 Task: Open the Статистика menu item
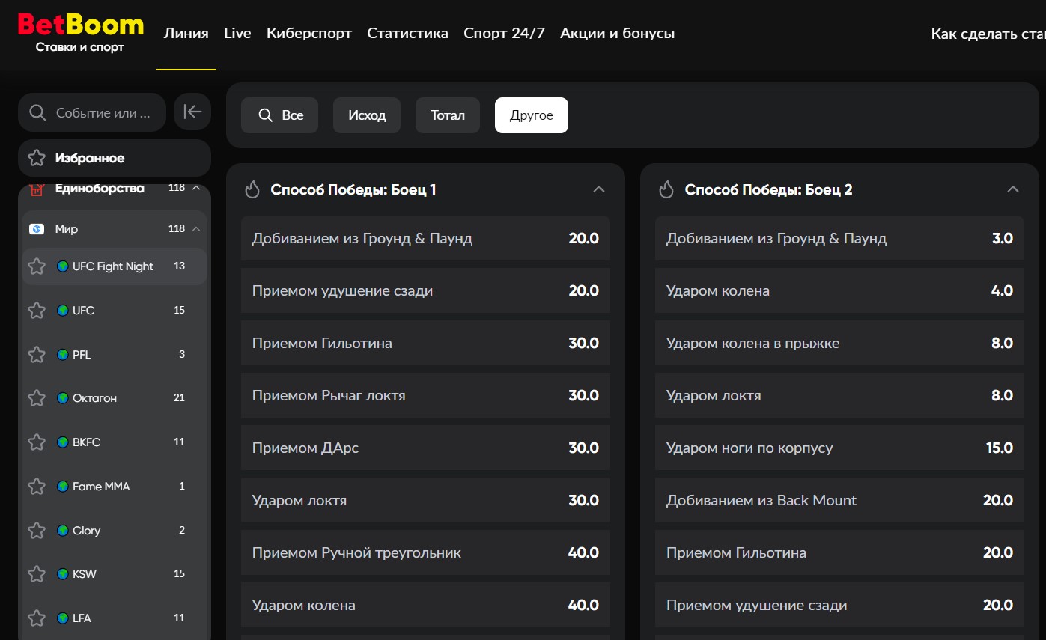pyautogui.click(x=408, y=34)
